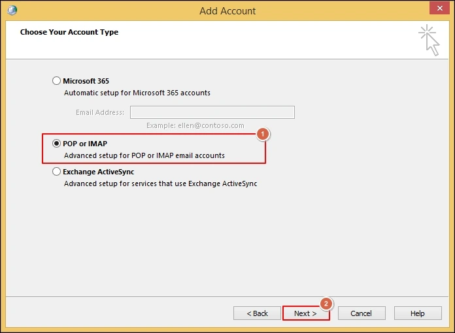
Task: Click the Outlook icon in title bar
Action: pyautogui.click(x=12, y=10)
